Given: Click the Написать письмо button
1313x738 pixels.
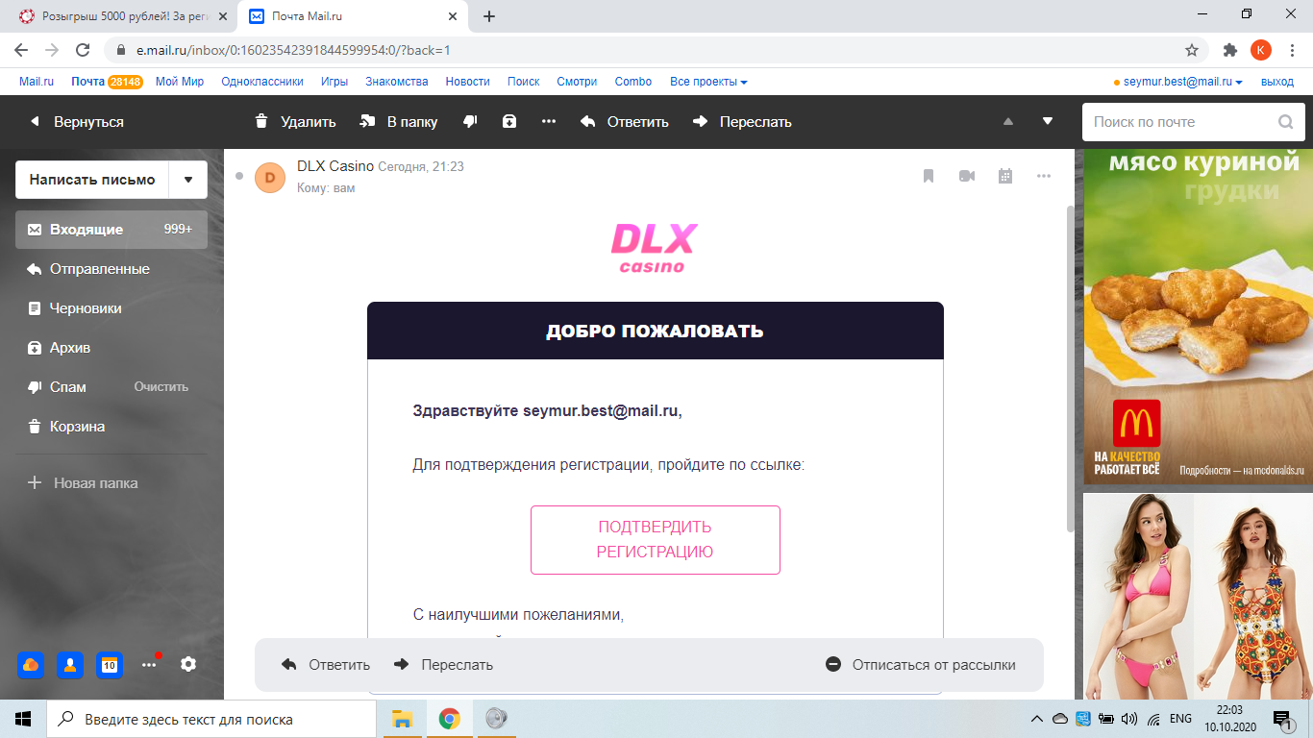Looking at the screenshot, I should click(92, 180).
